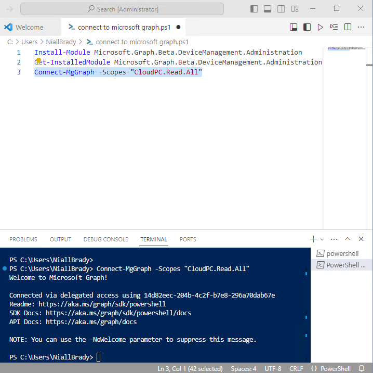The width and height of the screenshot is (373, 373).
Task: Click the "CloudPC.Read.All" string in the editor
Action: 166,72
